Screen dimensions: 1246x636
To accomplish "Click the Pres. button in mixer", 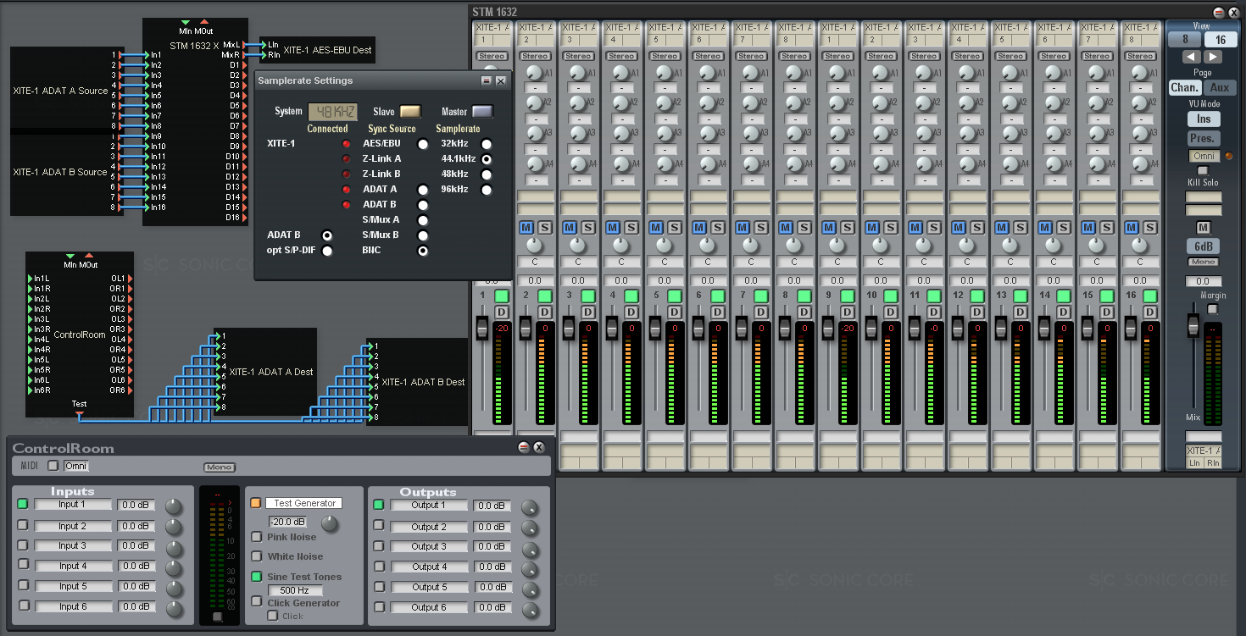I will (x=1204, y=138).
